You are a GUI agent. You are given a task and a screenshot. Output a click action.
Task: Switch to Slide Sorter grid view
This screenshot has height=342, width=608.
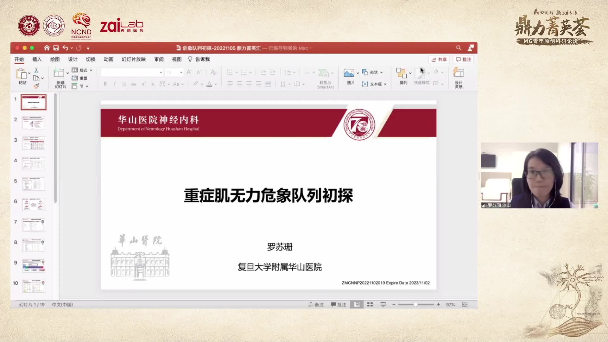(x=370, y=304)
